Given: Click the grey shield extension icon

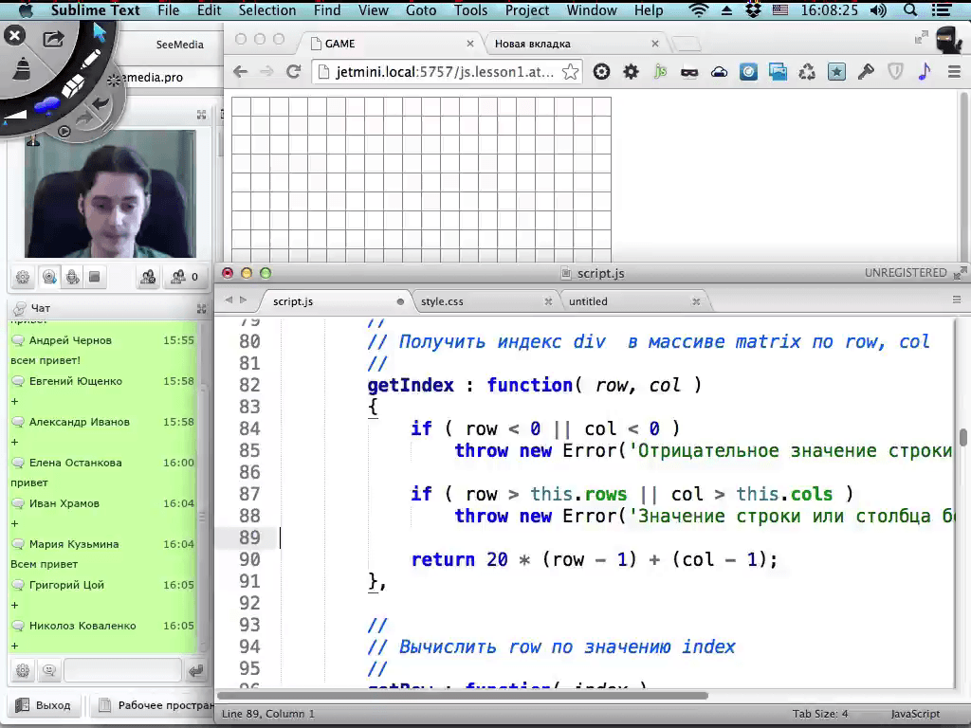Looking at the screenshot, I should tap(895, 72).
